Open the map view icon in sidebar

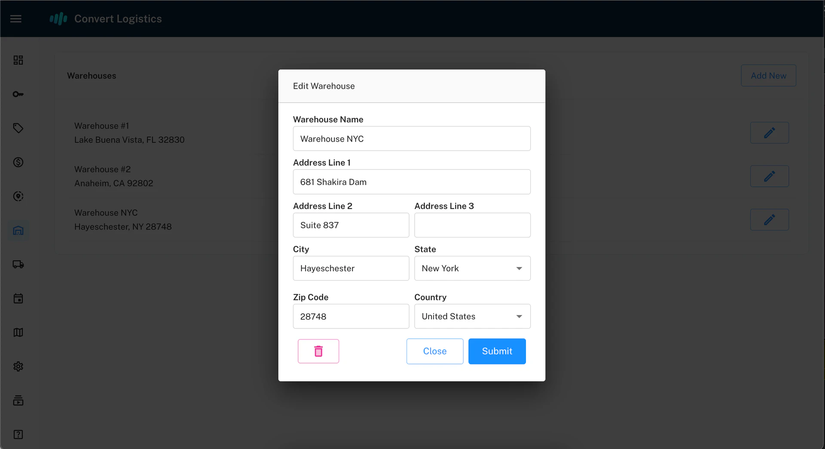18,333
